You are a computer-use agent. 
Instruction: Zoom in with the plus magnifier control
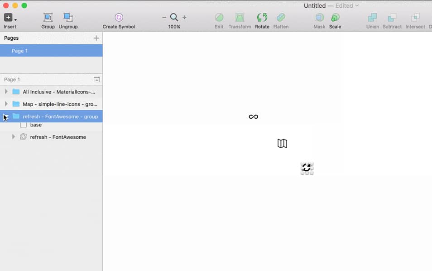tap(184, 17)
